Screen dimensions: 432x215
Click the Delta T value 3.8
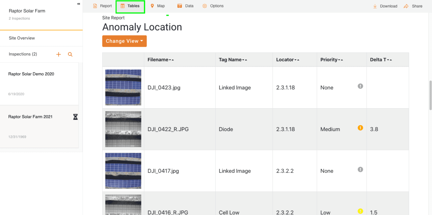pyautogui.click(x=374, y=129)
